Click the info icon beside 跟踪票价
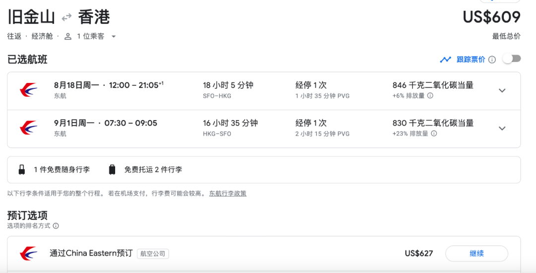The width and height of the screenshot is (536, 273). click(492, 60)
